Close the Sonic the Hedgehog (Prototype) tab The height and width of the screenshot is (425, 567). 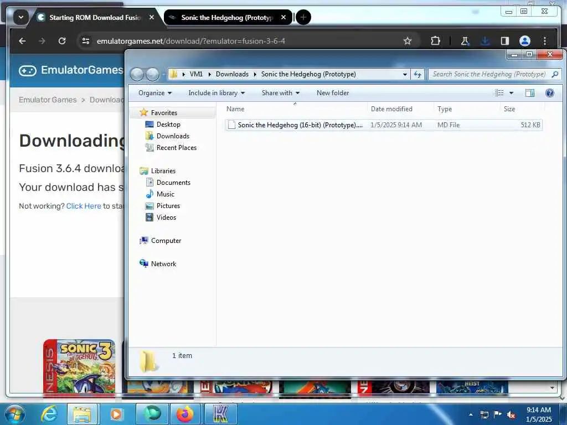point(283,17)
